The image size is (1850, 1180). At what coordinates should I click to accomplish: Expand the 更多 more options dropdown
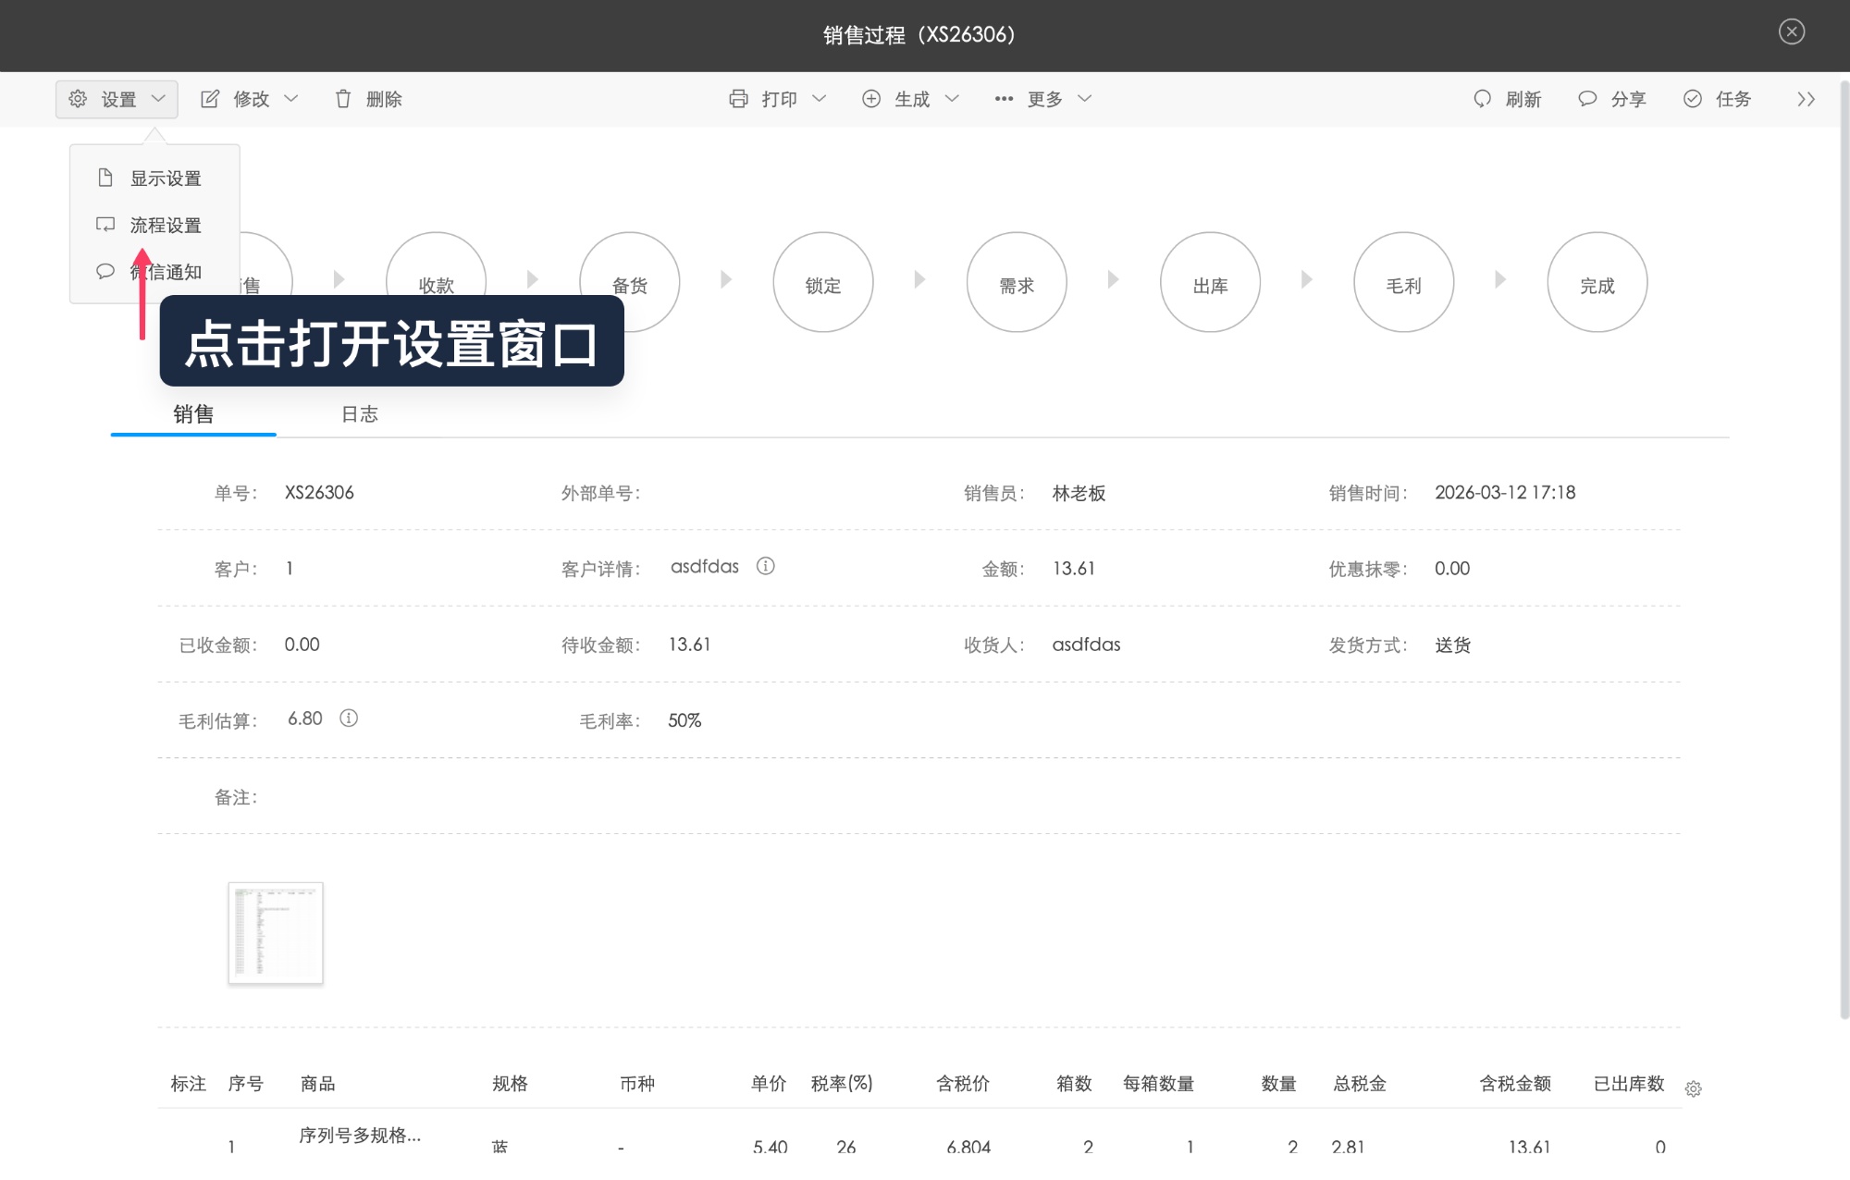[1043, 98]
